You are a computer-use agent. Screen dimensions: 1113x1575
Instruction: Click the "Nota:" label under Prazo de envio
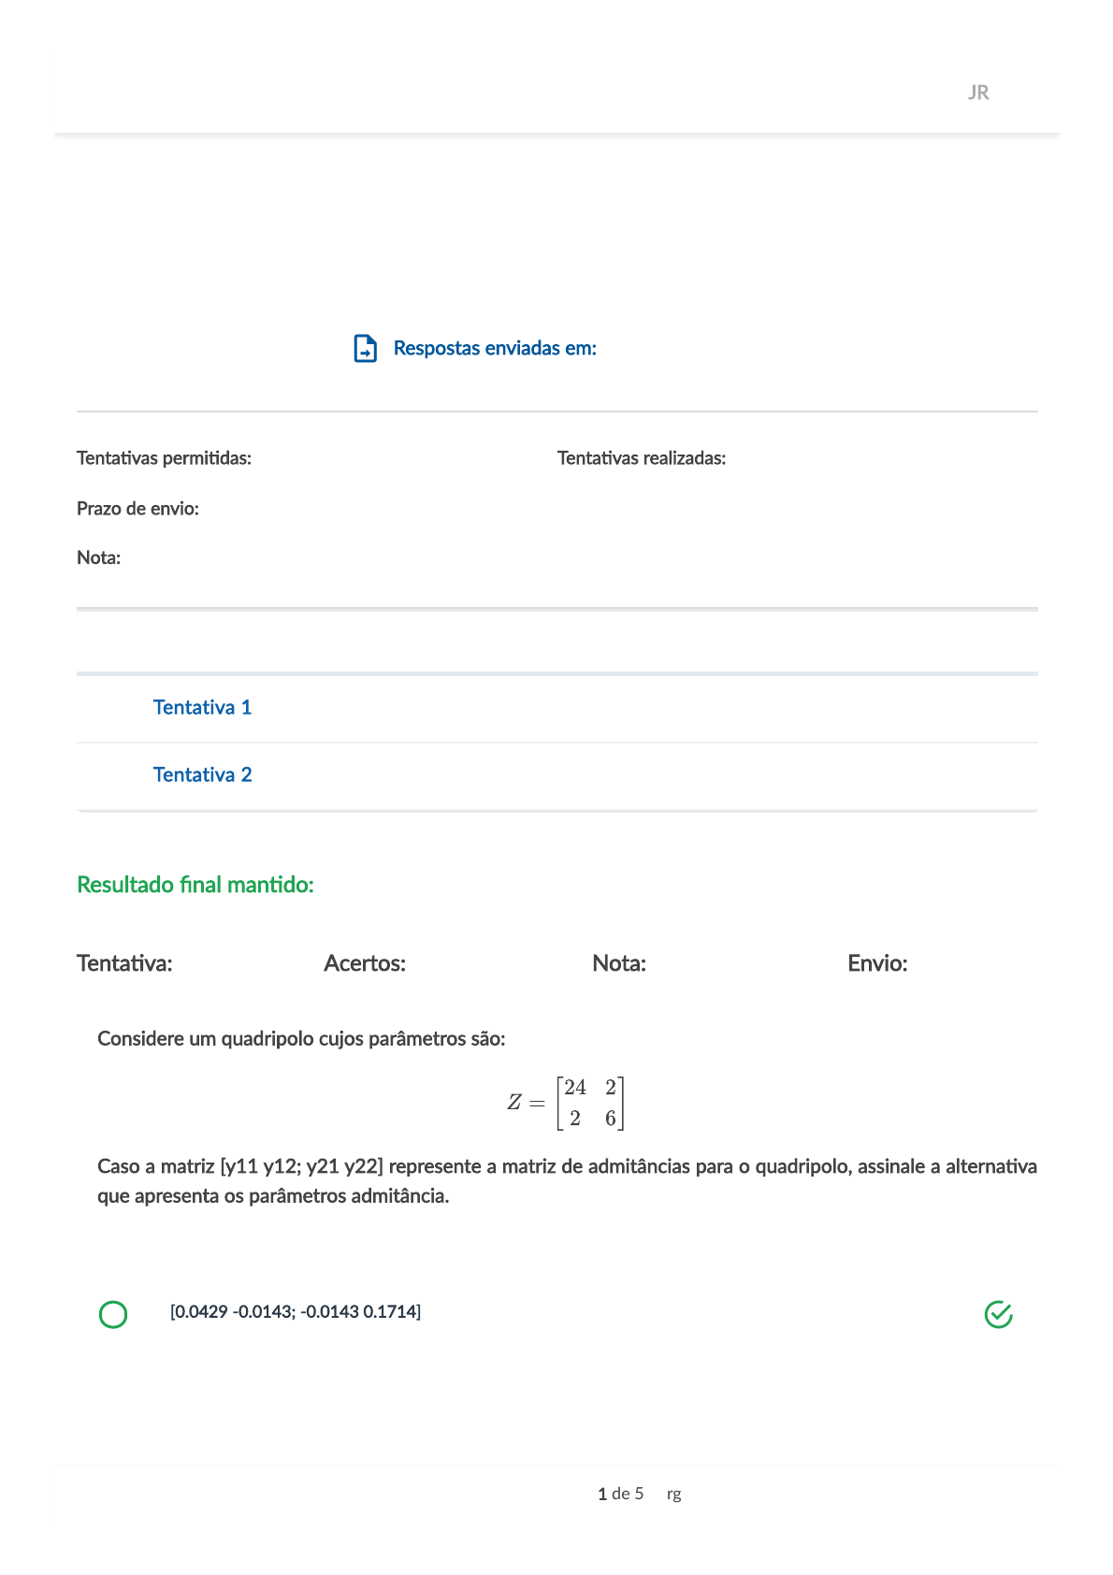[x=98, y=558]
